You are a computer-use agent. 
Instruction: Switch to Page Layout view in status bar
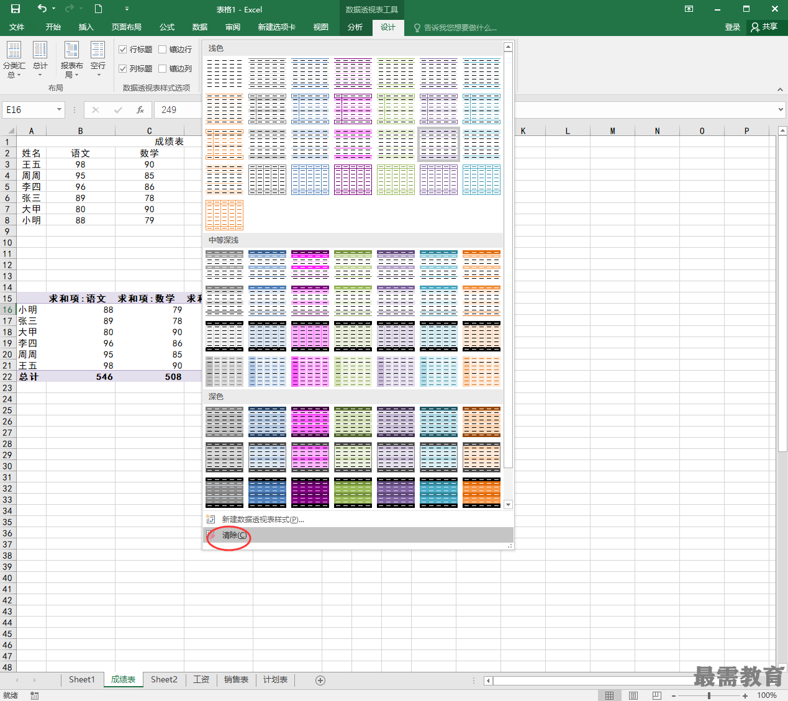click(633, 695)
